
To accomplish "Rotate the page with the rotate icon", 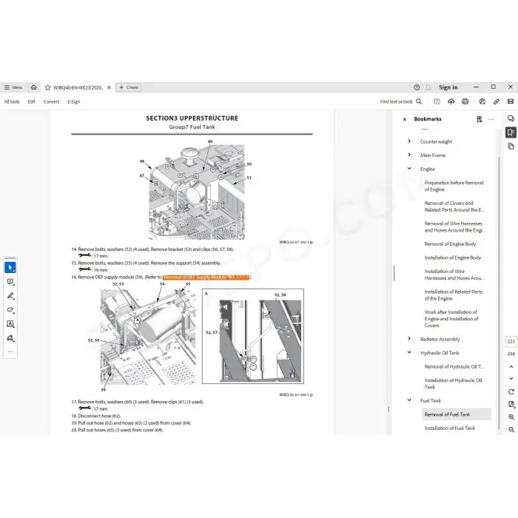I will pos(511,391).
